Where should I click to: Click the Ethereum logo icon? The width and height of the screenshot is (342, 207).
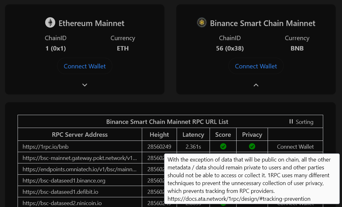coord(50,23)
